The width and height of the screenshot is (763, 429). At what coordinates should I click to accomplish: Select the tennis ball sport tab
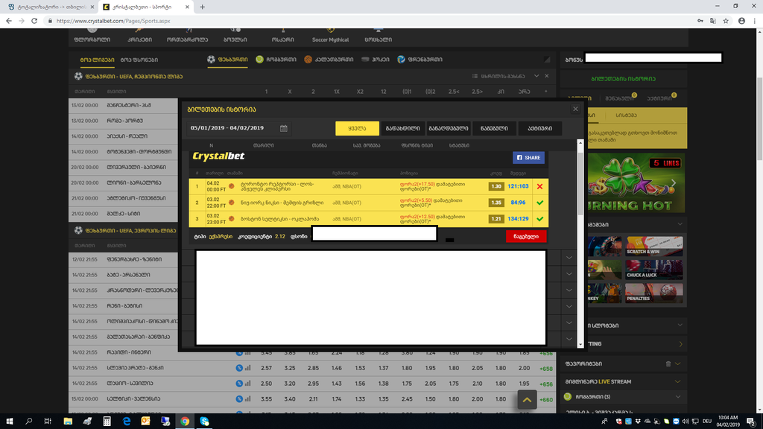tap(276, 60)
